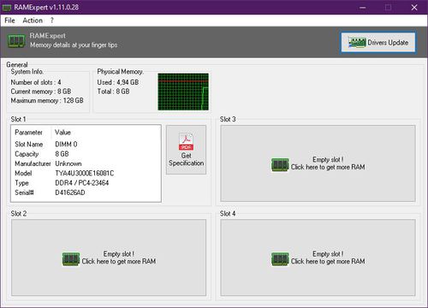Open the Action menu

tap(33, 21)
